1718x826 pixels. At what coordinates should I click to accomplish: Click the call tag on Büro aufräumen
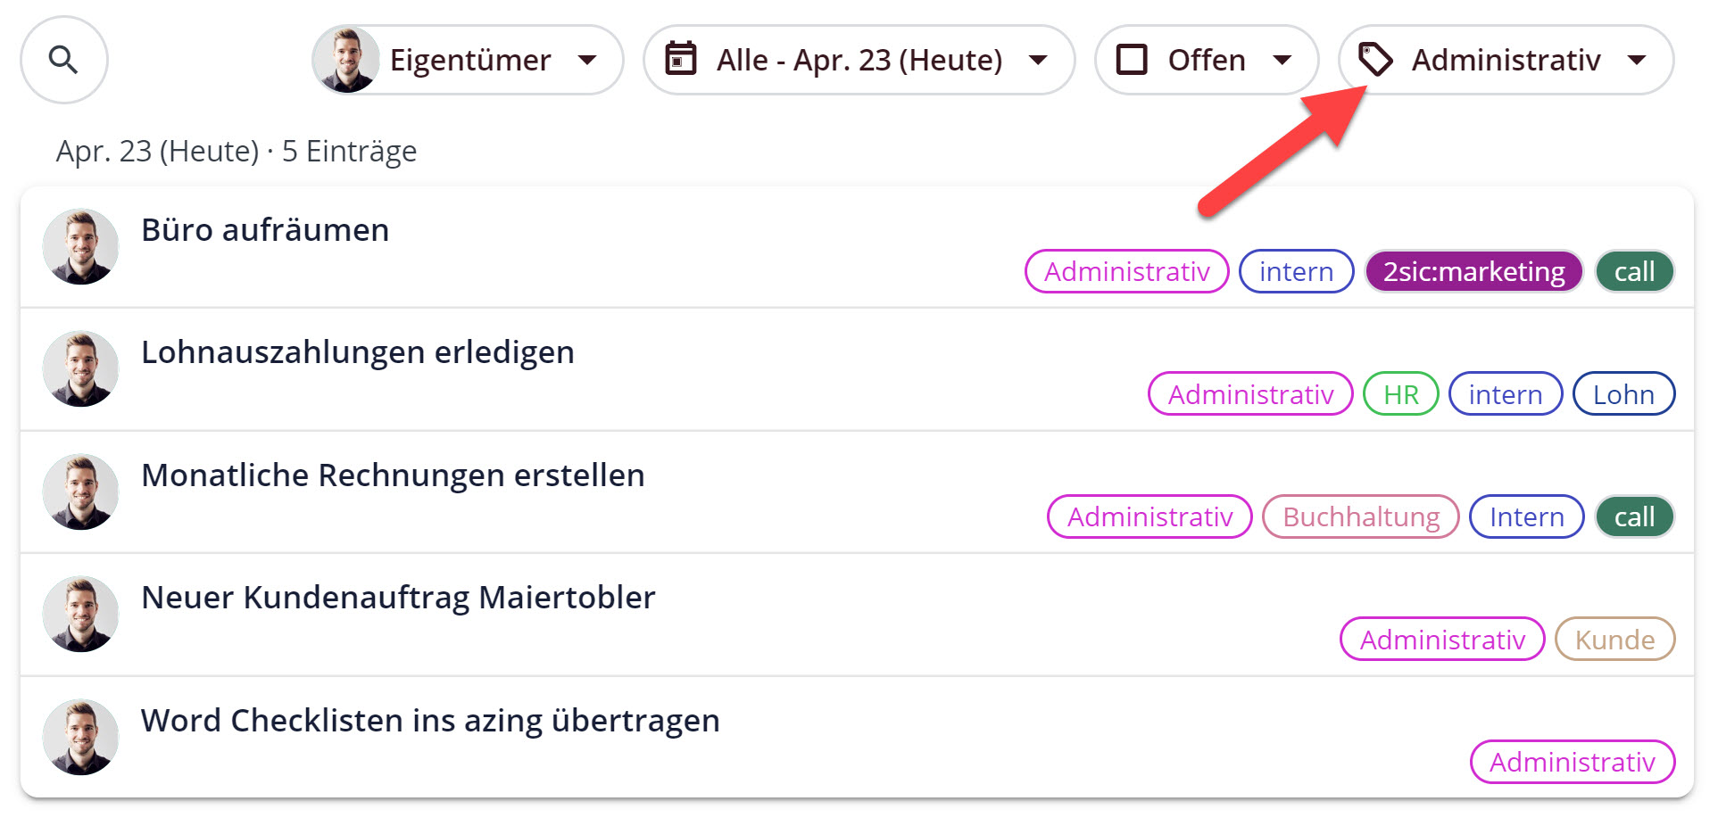(1634, 271)
